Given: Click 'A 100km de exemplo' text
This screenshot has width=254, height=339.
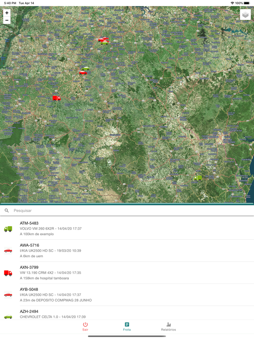Looking at the screenshot, I should [x=37, y=234].
